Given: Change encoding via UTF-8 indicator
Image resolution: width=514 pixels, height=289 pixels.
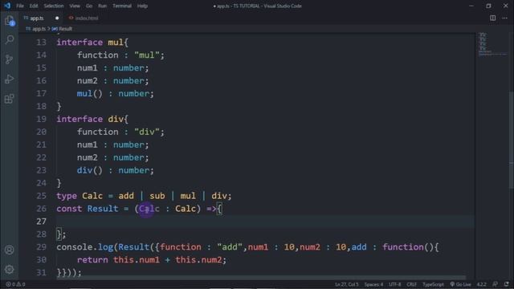Looking at the screenshot, I should (395, 284).
